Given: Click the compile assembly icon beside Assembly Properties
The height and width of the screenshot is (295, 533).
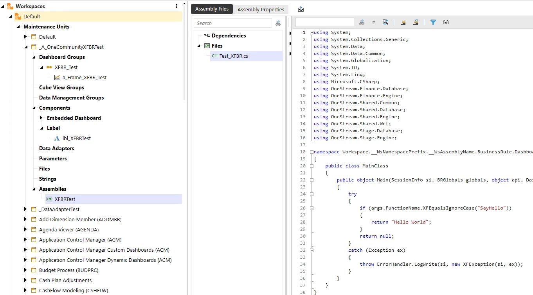Looking at the screenshot, I should click(301, 9).
